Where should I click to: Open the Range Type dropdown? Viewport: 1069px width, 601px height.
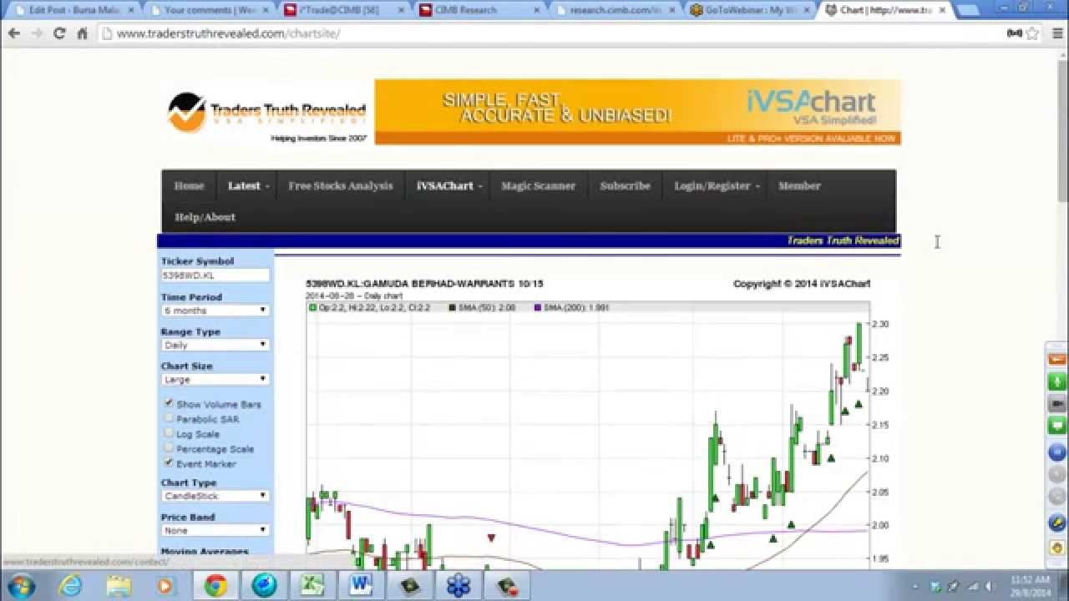[215, 345]
